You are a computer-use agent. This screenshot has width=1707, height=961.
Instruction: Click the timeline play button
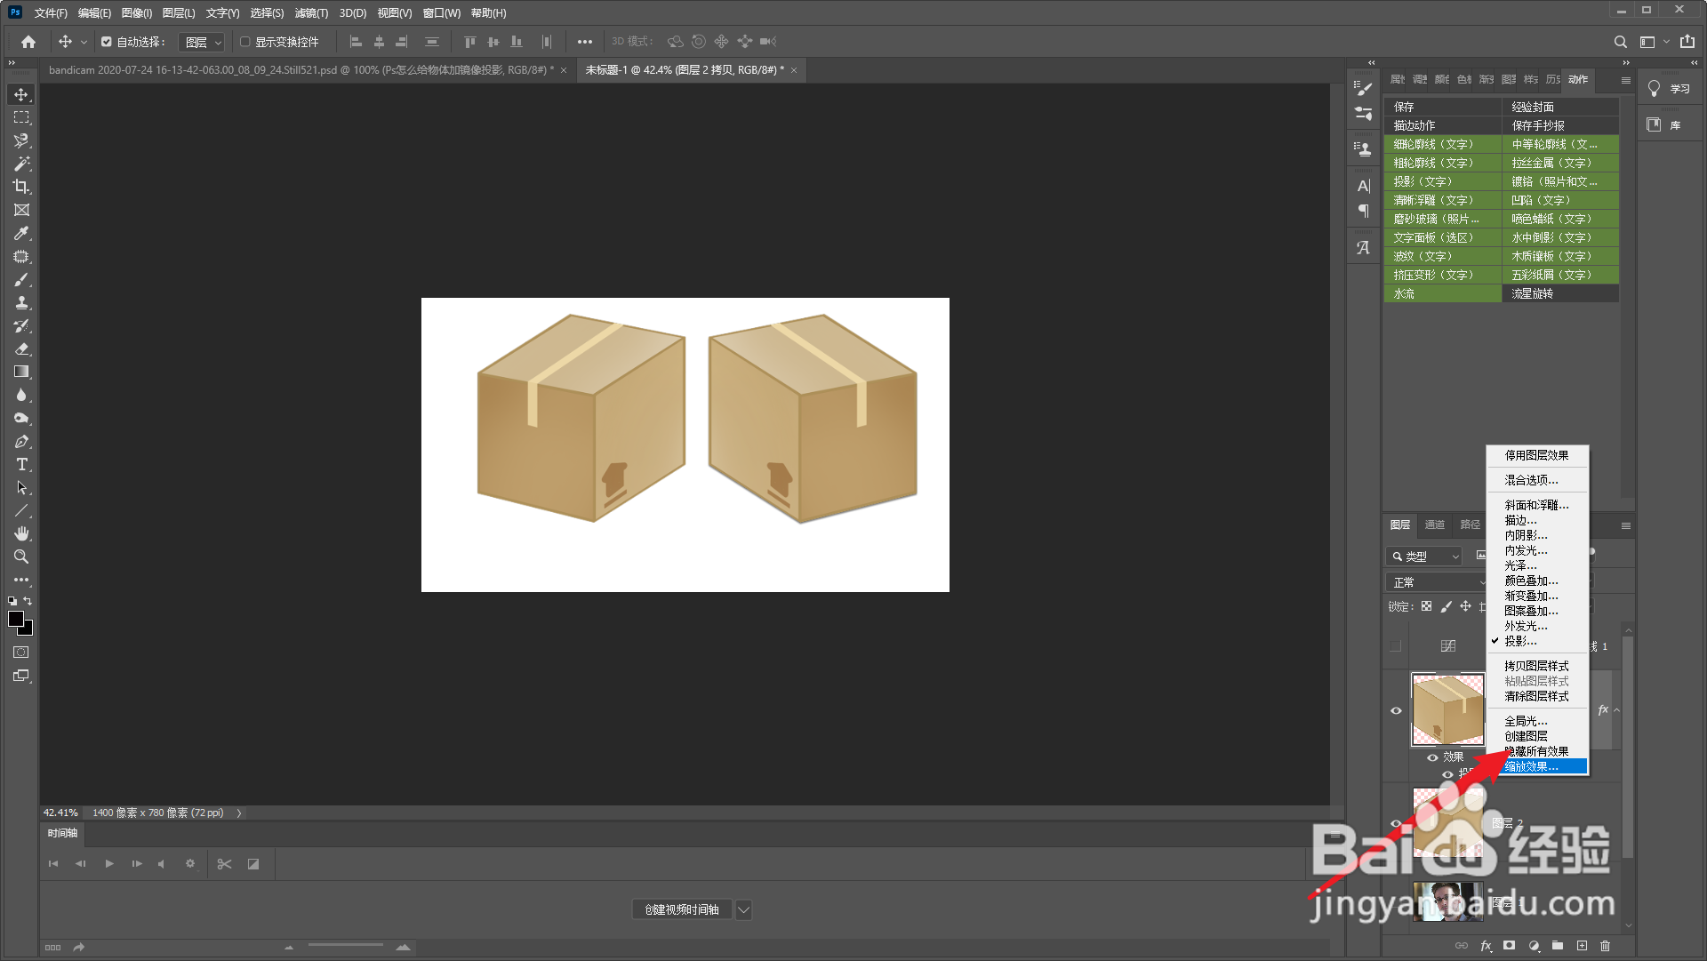point(109,864)
